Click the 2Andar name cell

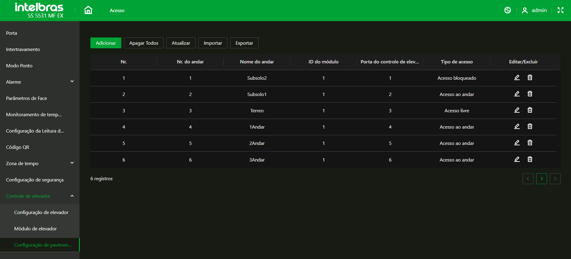257,143
